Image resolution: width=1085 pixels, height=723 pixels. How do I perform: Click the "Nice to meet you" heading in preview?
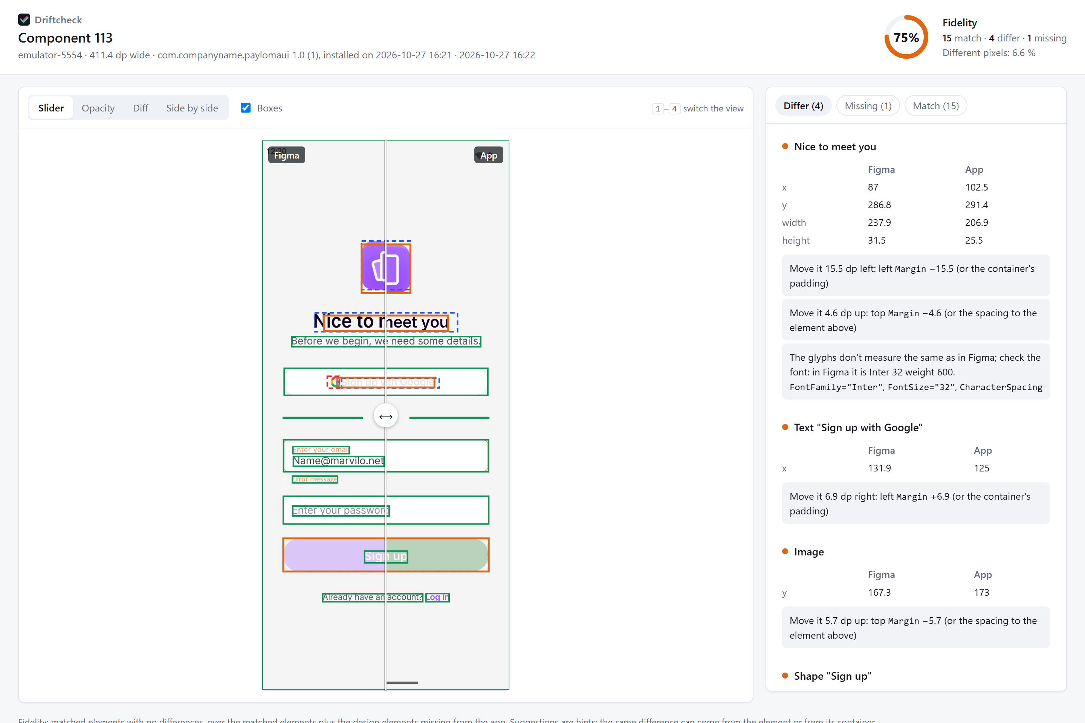(386, 322)
